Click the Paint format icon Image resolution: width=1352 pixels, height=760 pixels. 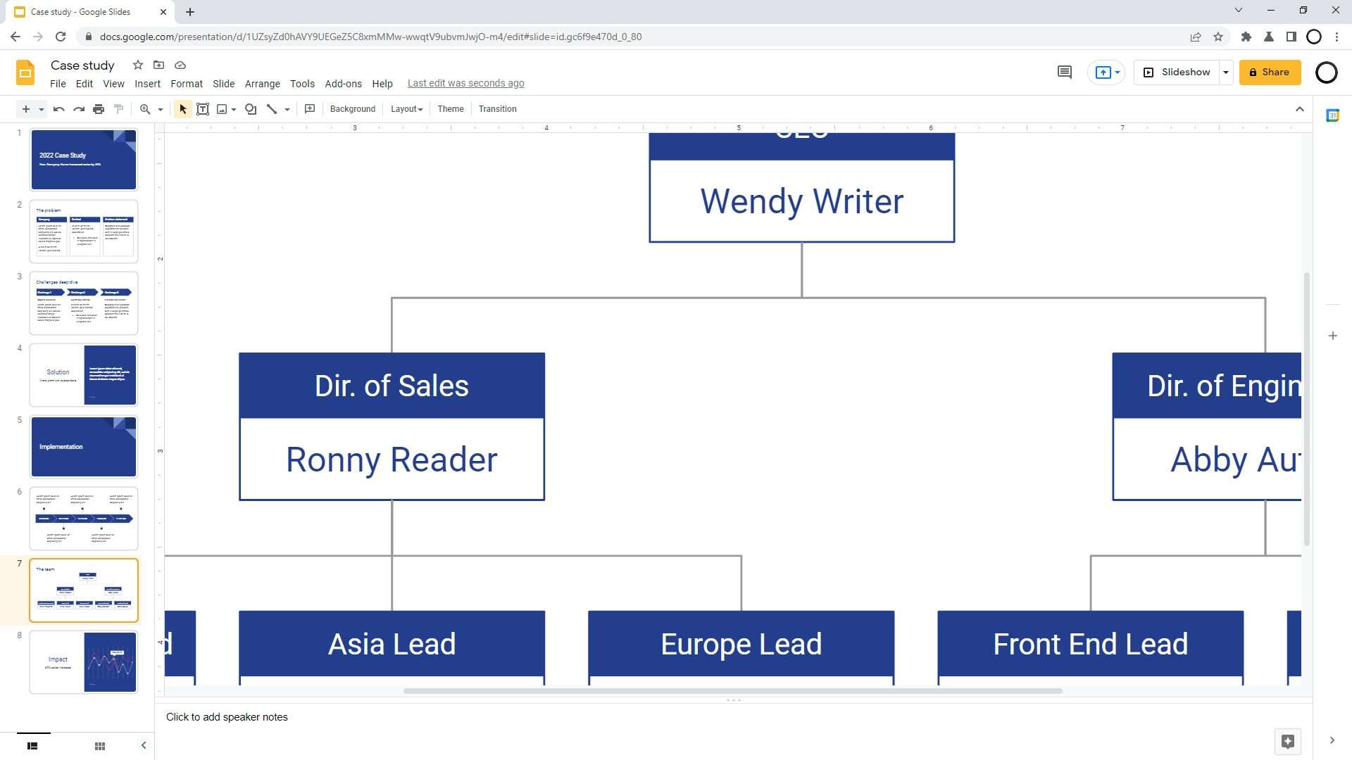pyautogui.click(x=118, y=109)
